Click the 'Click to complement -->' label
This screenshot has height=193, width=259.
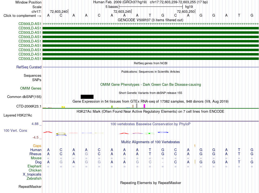coord(22,16)
